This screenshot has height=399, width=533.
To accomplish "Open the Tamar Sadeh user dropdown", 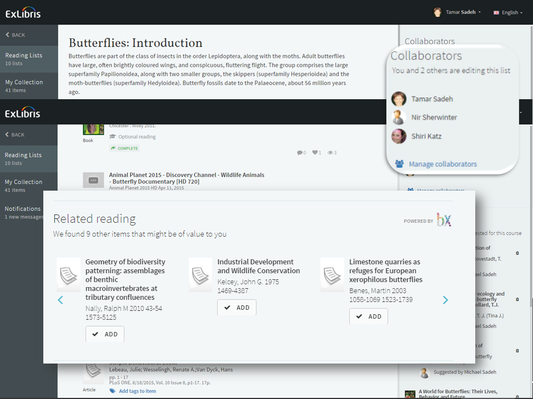I will tap(457, 12).
